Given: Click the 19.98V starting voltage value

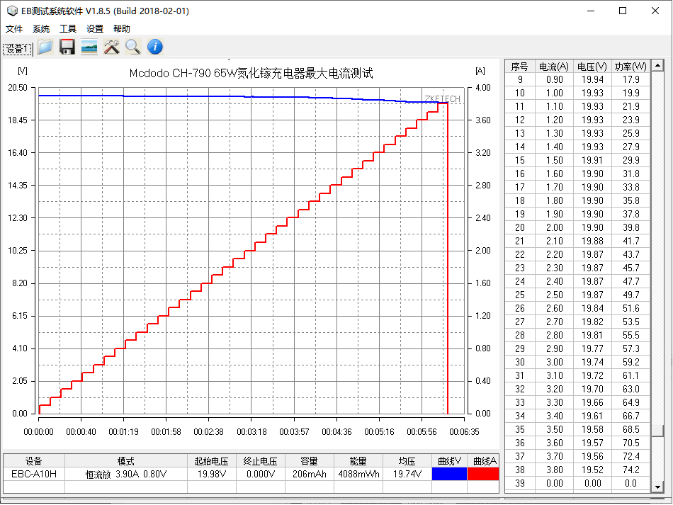Looking at the screenshot, I should click(212, 474).
